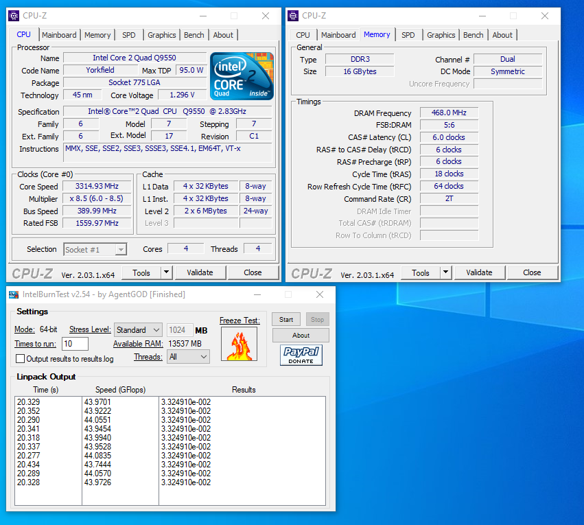Screen dimensions: 584x525
Task: Click the underlined Freeze Test label
Action: [x=240, y=320]
